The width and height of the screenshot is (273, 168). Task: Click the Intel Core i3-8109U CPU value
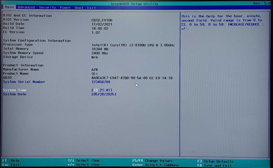[133, 45]
